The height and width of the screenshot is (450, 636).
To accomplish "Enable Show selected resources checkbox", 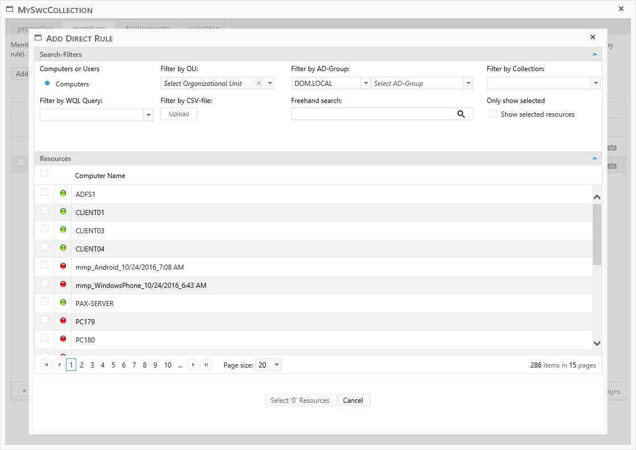I will pos(493,114).
